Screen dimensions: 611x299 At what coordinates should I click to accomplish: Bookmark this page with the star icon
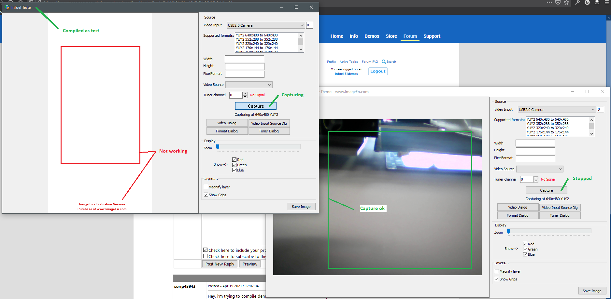pos(566,2)
